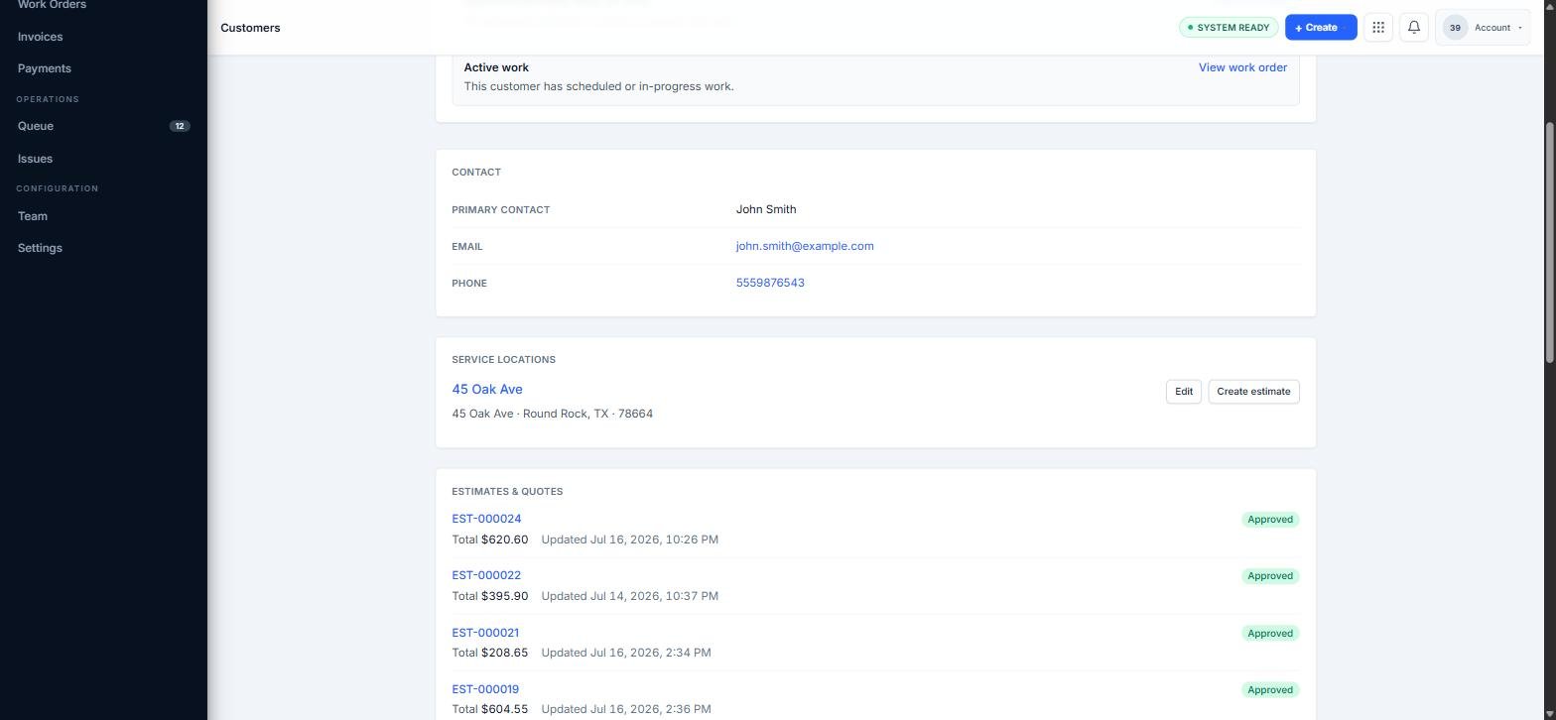
Task: Click the address line 'Round Rock, TX · 78664'
Action: coord(587,414)
